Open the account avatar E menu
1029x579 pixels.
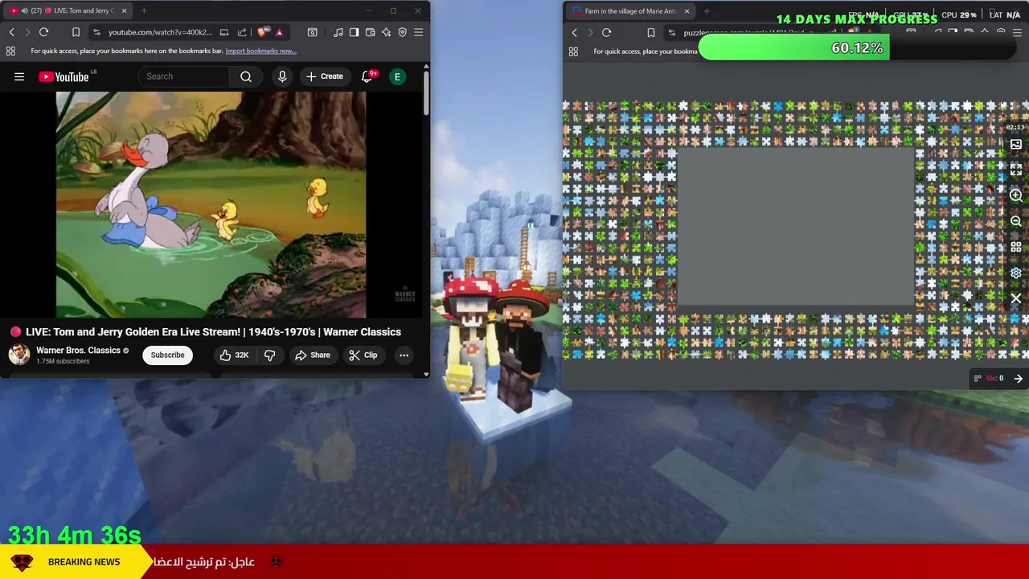(x=397, y=76)
